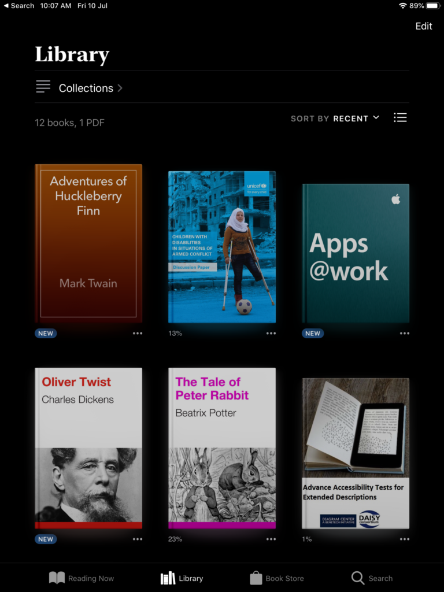Open the list view toggle icon
This screenshot has height=592, width=444.
pos(400,118)
